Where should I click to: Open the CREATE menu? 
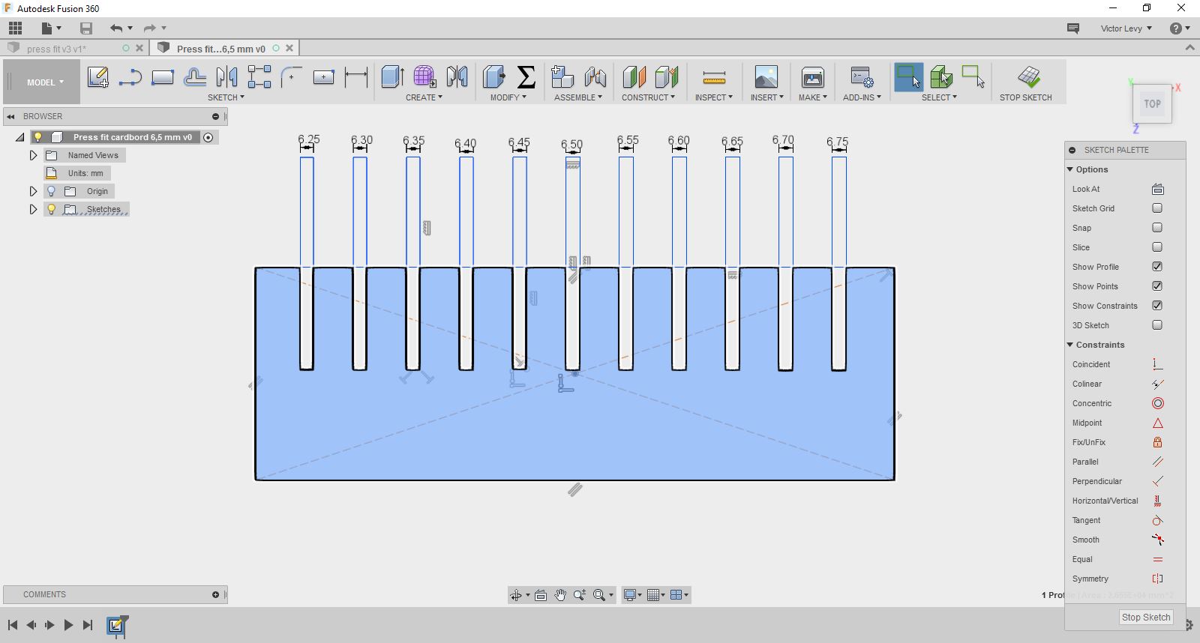point(424,97)
